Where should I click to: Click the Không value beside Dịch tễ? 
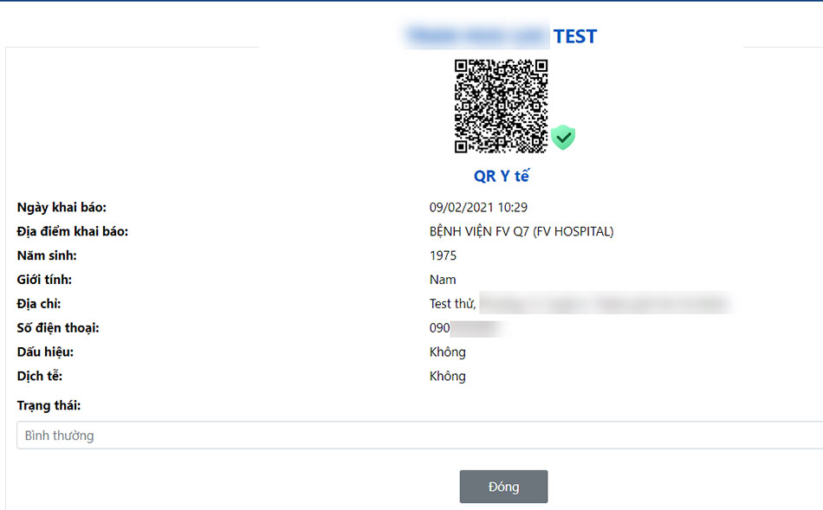[x=447, y=376]
